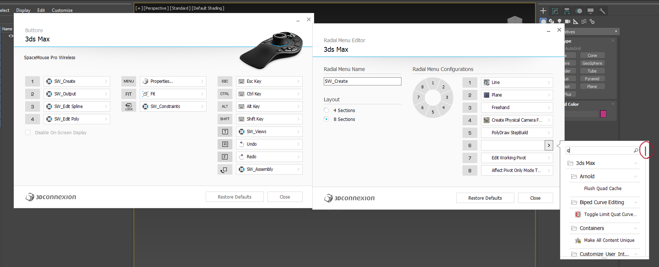Screen dimensions: 659x267
Task: Select the Lights category icon
Action: [x=559, y=21]
